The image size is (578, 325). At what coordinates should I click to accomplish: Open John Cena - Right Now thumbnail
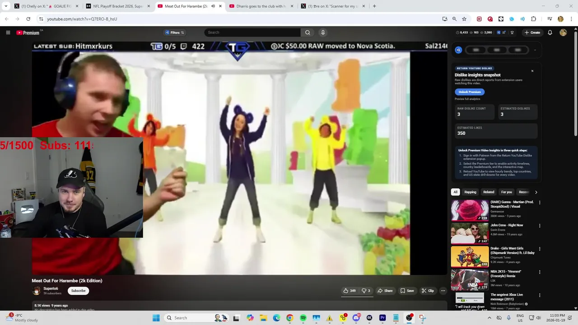pyautogui.click(x=470, y=233)
